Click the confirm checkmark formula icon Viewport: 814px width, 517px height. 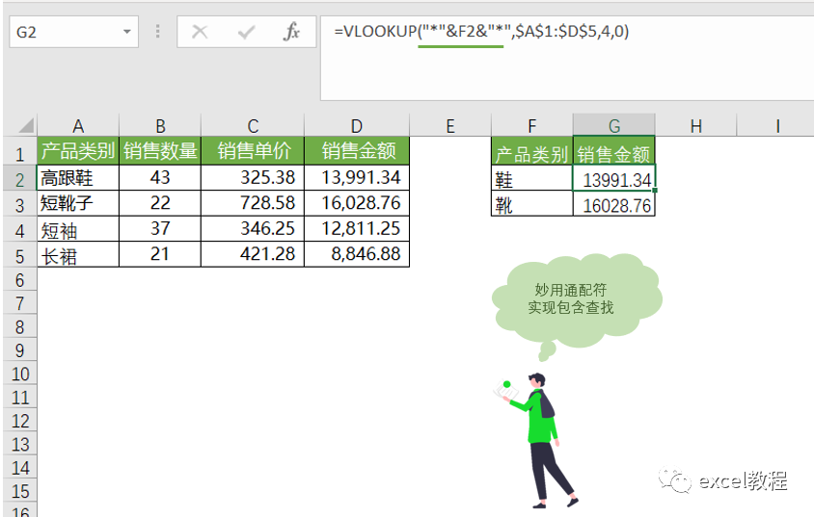tap(246, 32)
